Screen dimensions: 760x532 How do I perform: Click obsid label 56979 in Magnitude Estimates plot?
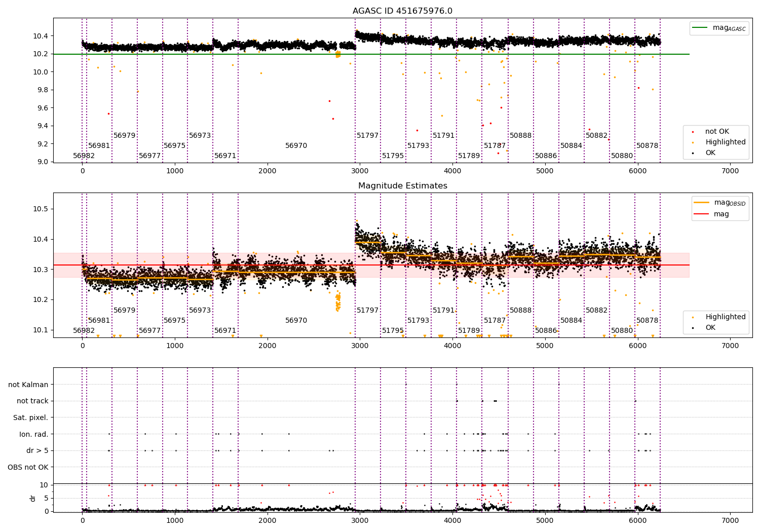[x=125, y=311]
